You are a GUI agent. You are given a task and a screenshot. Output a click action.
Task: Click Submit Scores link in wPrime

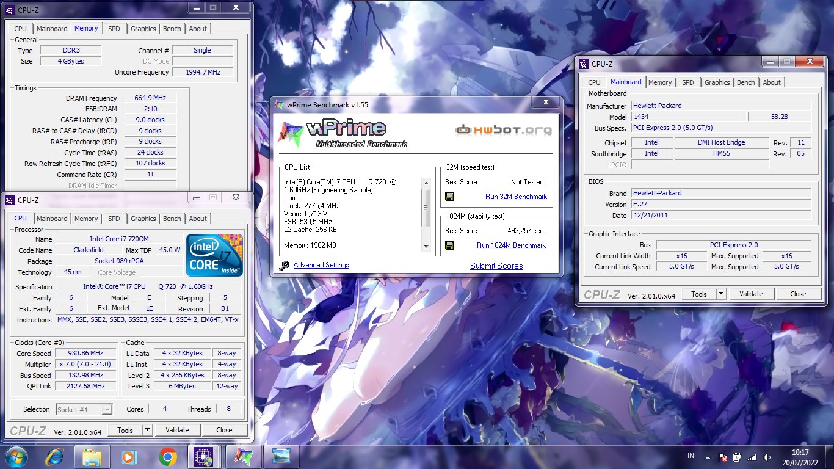click(496, 266)
